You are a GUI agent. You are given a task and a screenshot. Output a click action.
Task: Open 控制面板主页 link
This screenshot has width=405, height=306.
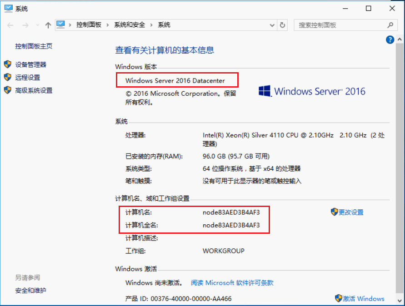coord(34,46)
